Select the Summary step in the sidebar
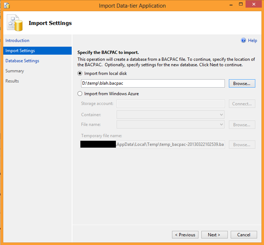Image resolution: width=264 pixels, height=245 pixels. click(14, 71)
